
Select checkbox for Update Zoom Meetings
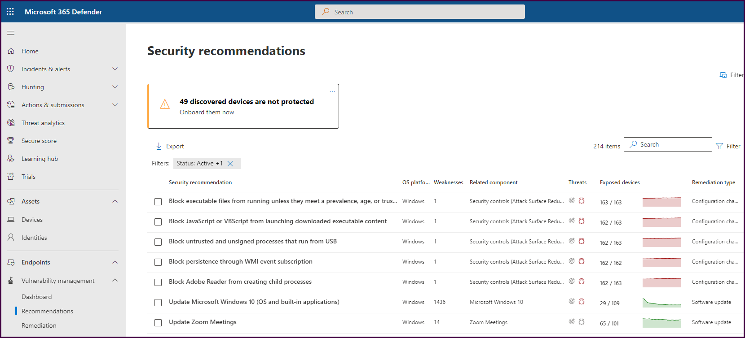(158, 323)
